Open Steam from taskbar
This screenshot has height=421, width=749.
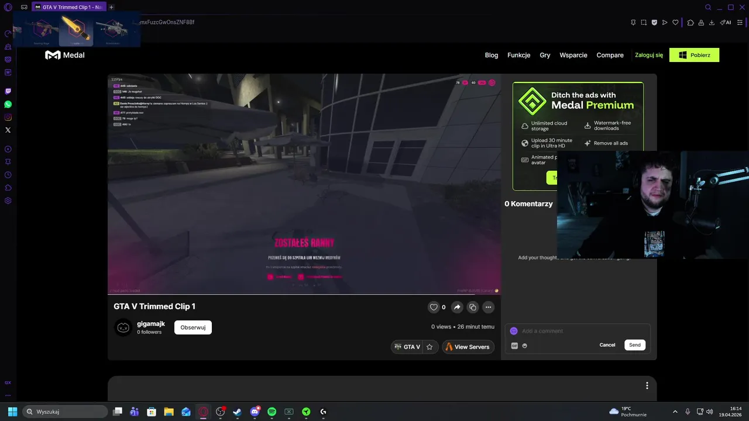(237, 412)
